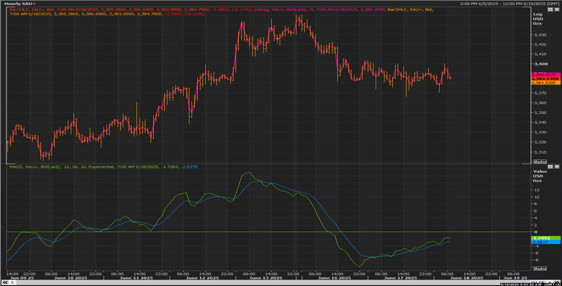Click the June 17 2025 date label
This screenshot has width=562, height=286.
tap(400, 277)
